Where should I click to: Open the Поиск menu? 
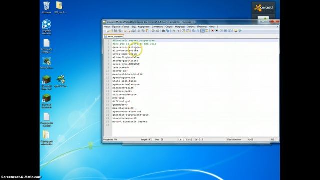(x=125, y=26)
